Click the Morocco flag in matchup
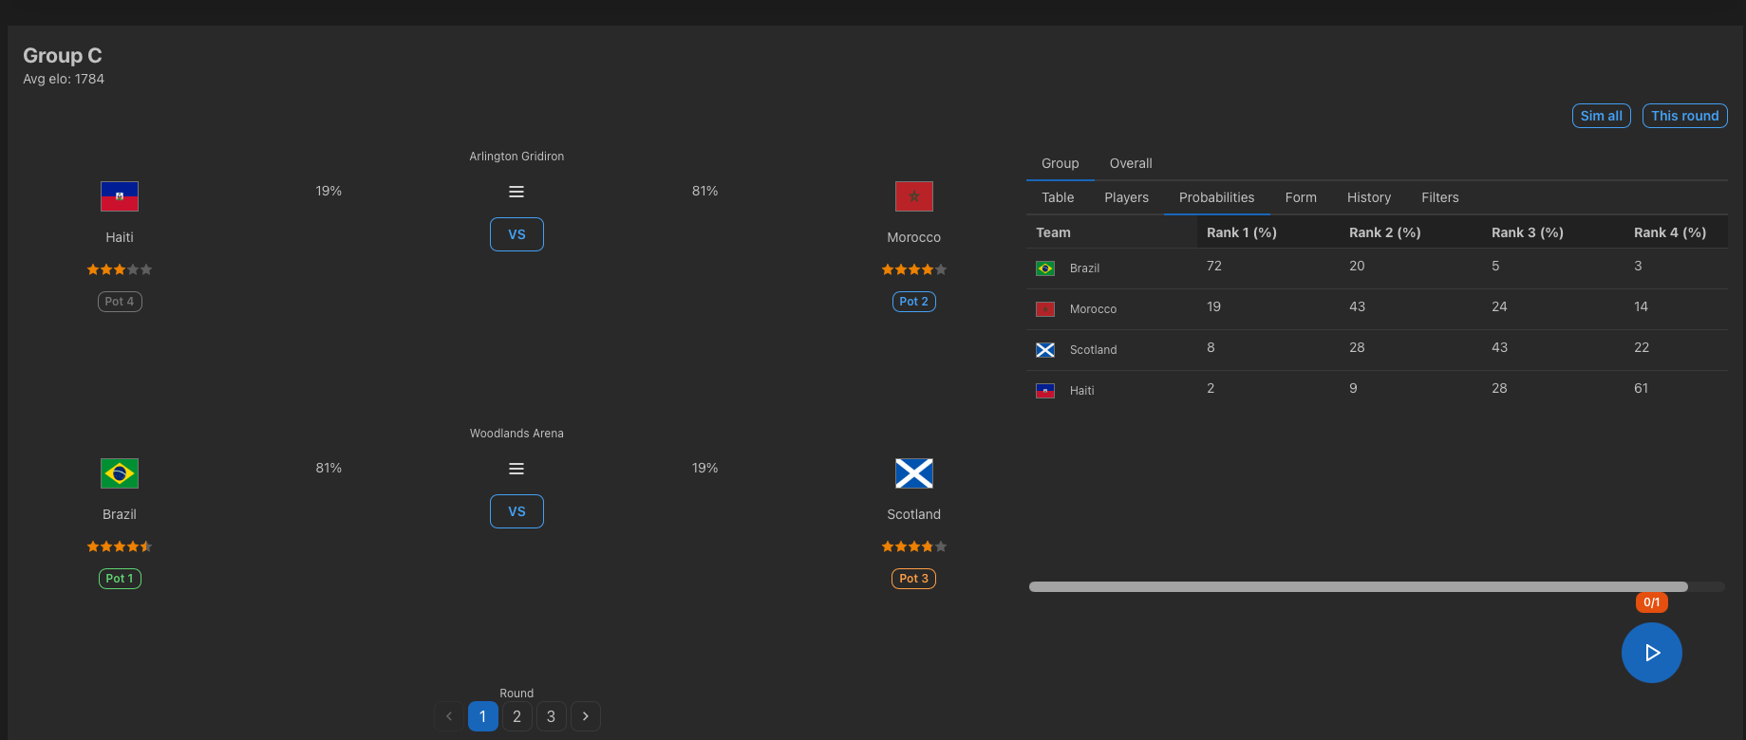The height and width of the screenshot is (740, 1746). 913,196
